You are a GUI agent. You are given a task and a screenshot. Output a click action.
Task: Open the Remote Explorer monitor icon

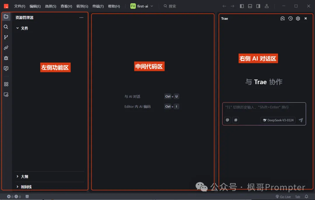click(x=6, y=94)
